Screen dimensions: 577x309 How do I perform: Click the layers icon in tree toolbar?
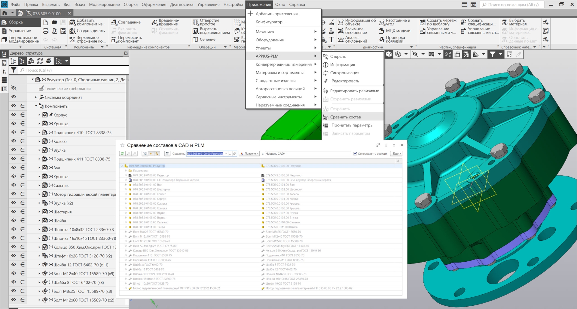pyautogui.click(x=49, y=61)
